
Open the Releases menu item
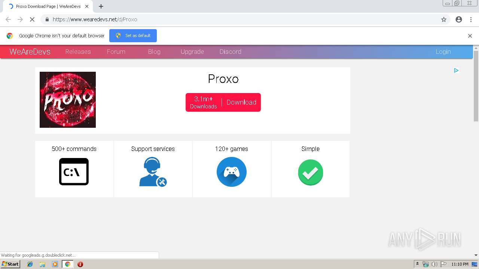tap(78, 52)
